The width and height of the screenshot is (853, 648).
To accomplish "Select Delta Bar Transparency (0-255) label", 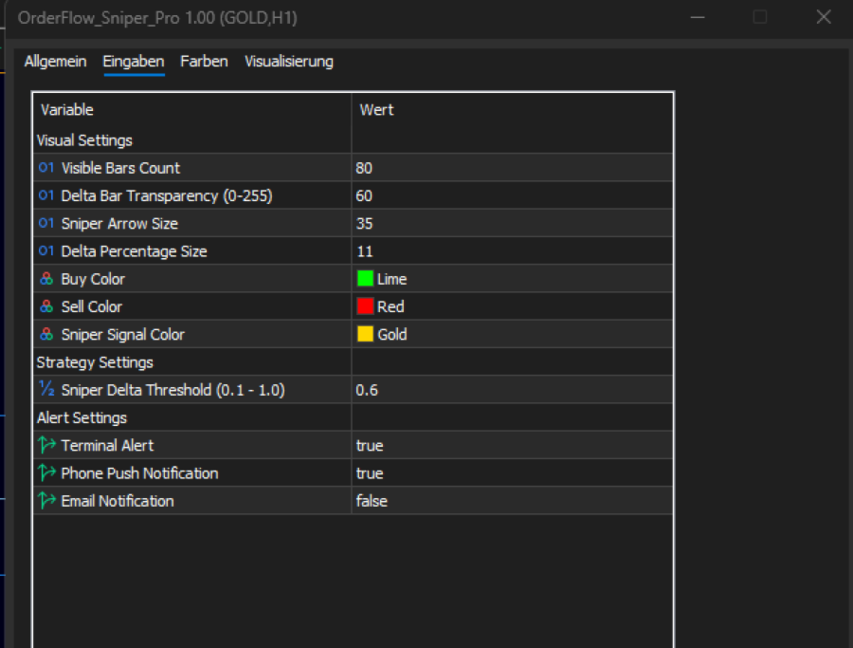I will pos(167,195).
